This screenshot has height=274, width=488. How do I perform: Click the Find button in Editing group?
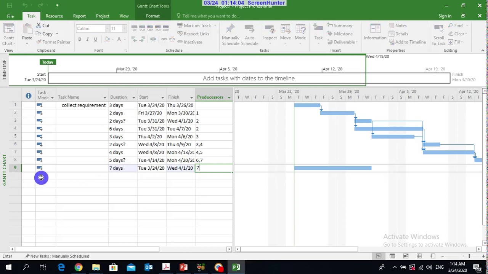click(x=456, y=25)
